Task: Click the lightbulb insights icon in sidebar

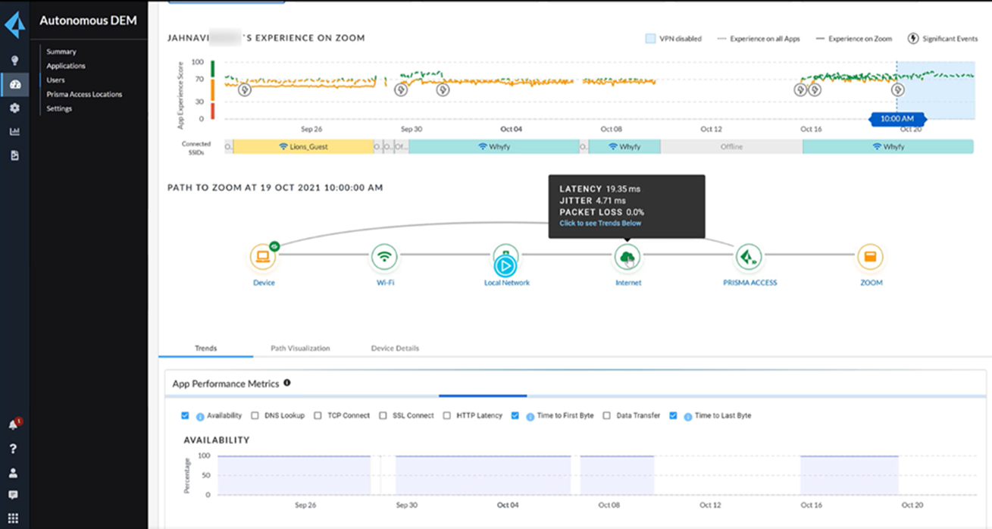Action: click(14, 61)
